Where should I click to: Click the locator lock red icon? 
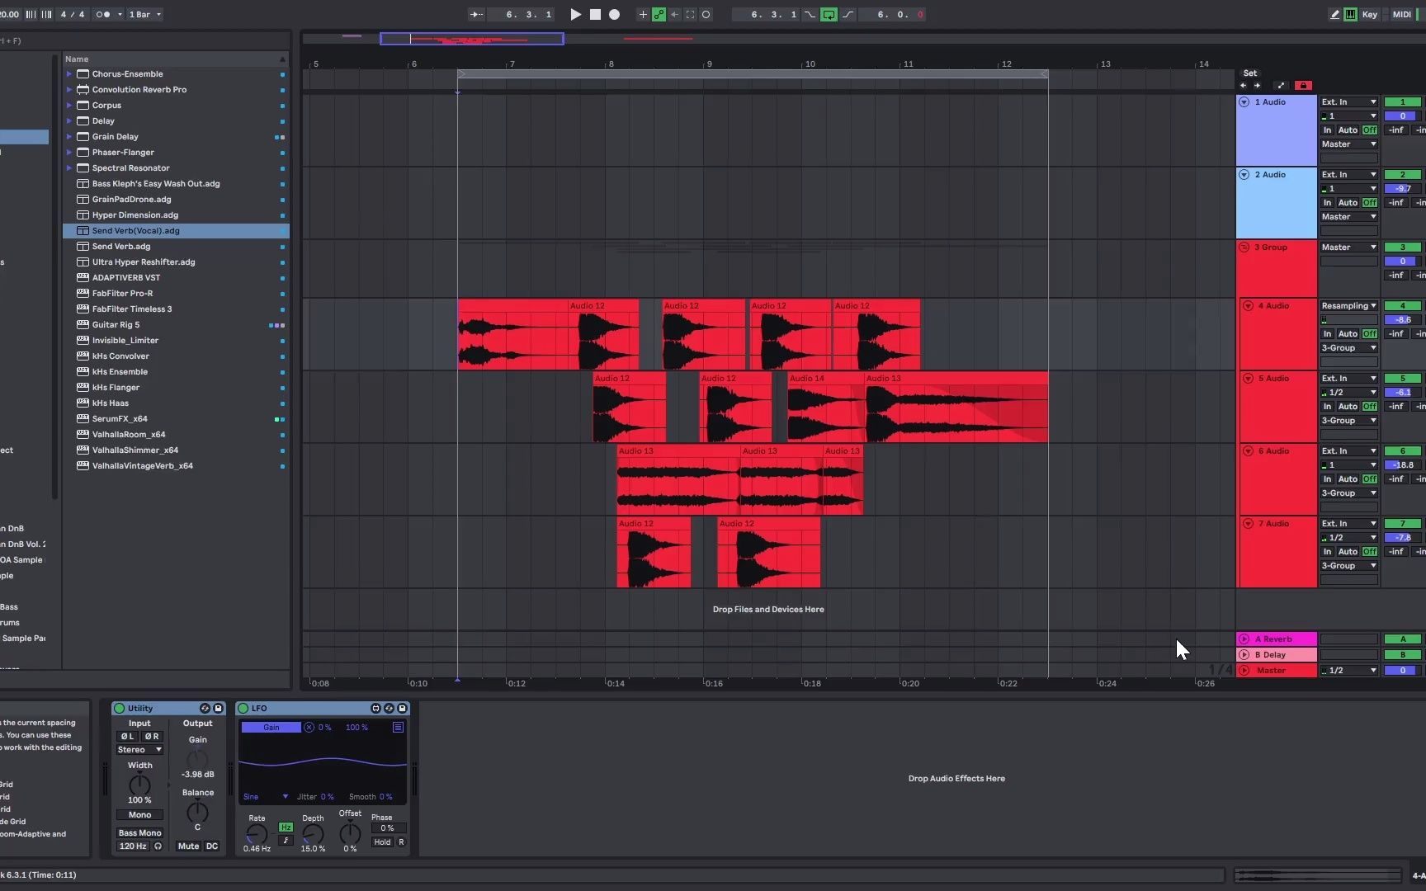(x=1303, y=85)
